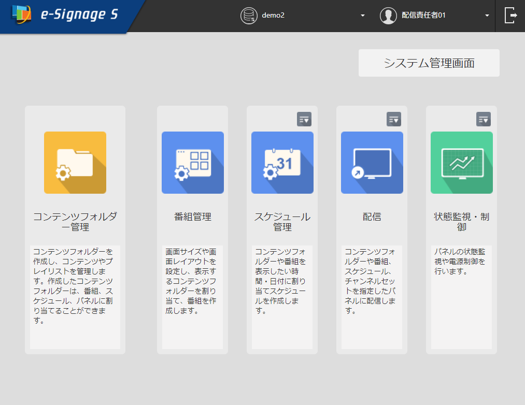Click the コンテンツフォルダー管理 title
The width and height of the screenshot is (525, 405).
point(75,222)
